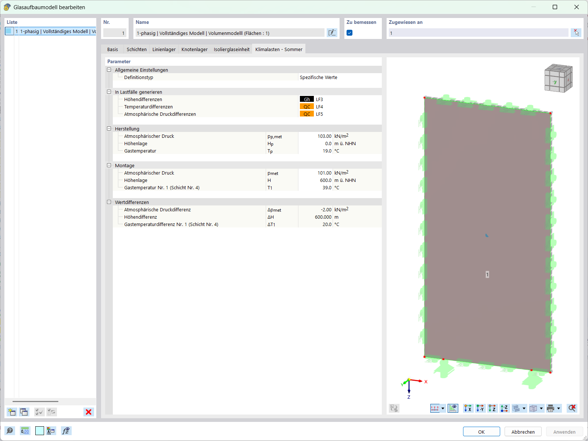Click the select all check icon
The width and height of the screenshot is (588, 441).
[x=39, y=412]
